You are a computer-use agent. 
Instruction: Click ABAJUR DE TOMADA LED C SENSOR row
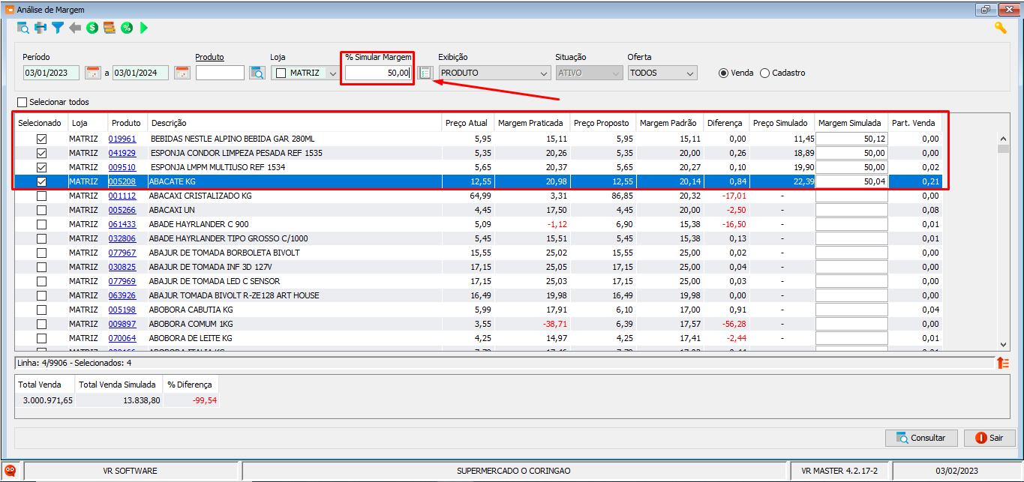pyautogui.click(x=479, y=281)
